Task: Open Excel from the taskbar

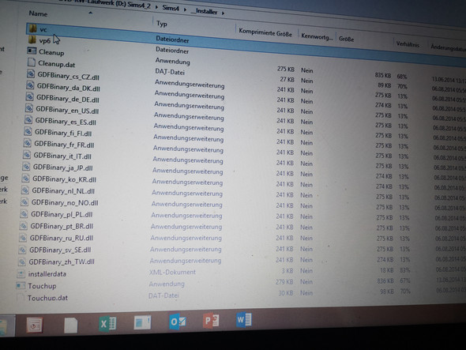Action: coord(107,323)
